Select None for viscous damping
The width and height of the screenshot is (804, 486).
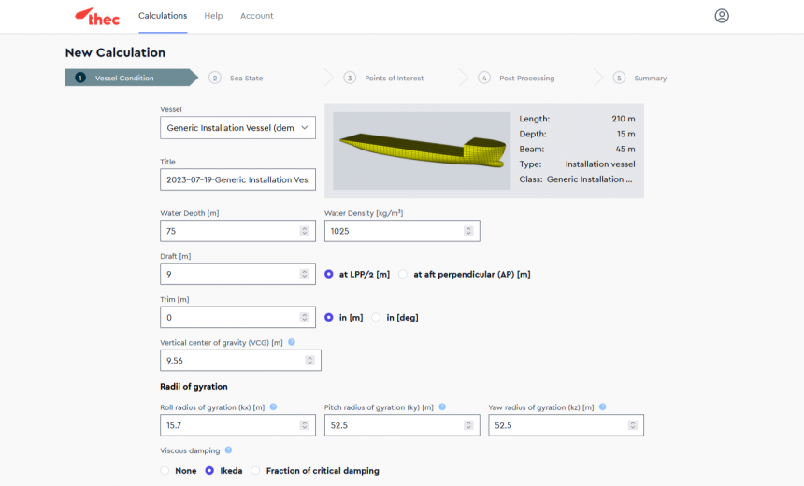(x=165, y=471)
